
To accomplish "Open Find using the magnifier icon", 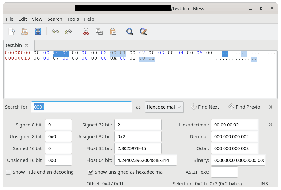I will [130, 32].
